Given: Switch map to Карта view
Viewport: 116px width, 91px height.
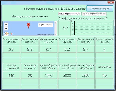Looking at the screenshot, I should click(x=42, y=25).
